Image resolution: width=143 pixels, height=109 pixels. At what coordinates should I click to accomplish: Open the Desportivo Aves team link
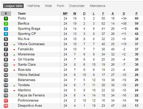pos(30,106)
